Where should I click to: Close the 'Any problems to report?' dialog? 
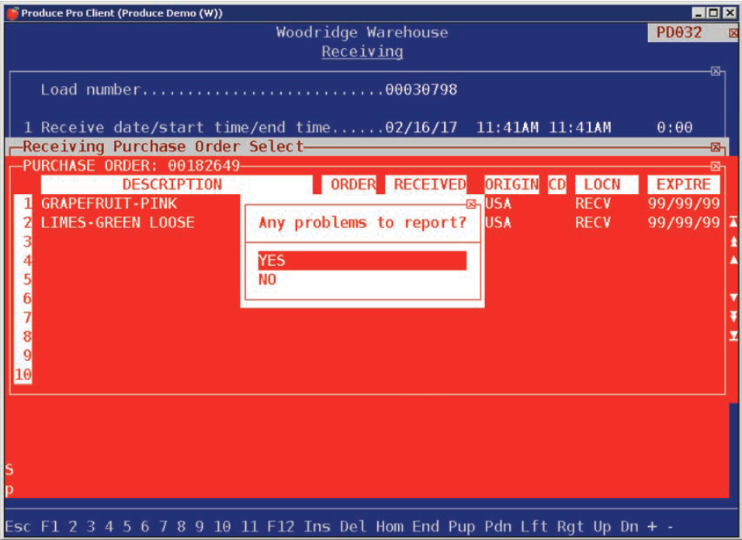[x=470, y=204]
